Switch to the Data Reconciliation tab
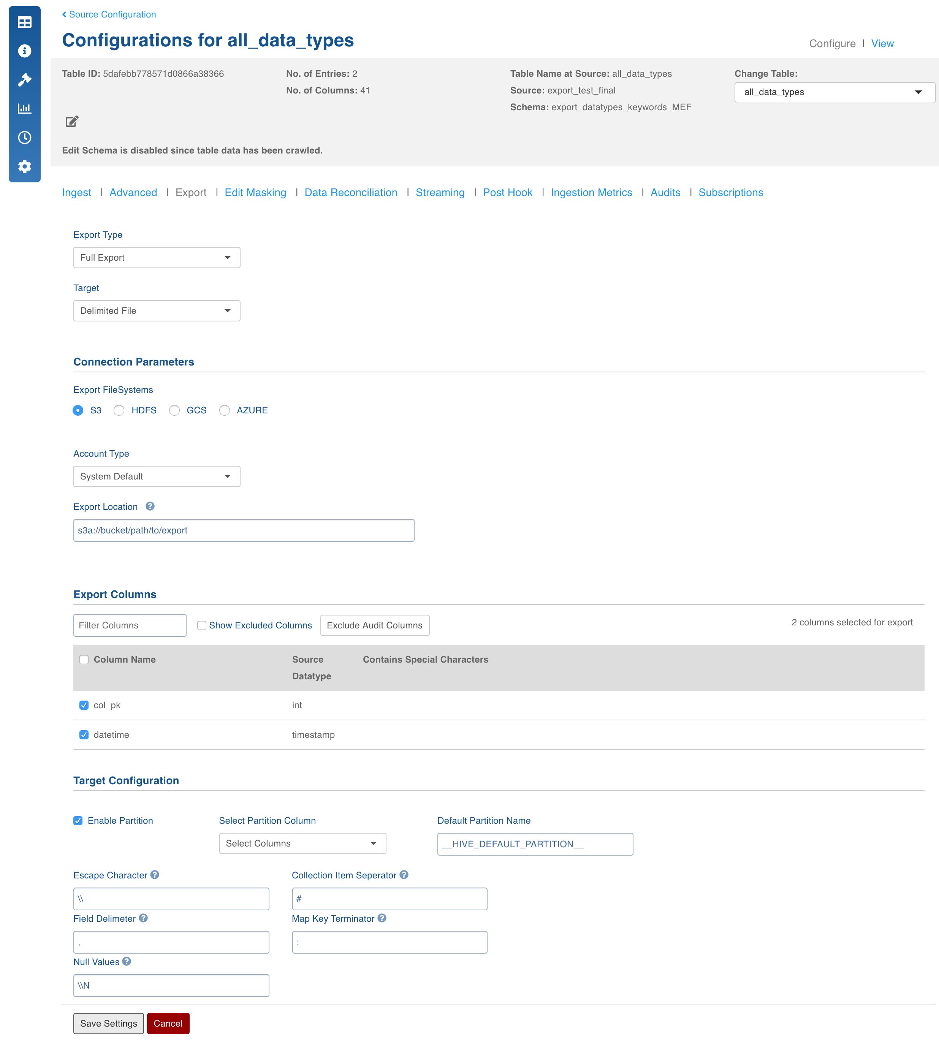The width and height of the screenshot is (939, 1049). point(351,192)
